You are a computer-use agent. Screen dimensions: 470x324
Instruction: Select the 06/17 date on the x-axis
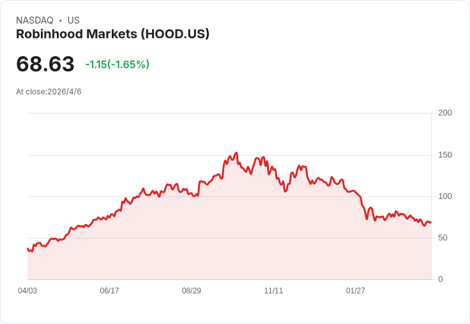coord(109,291)
